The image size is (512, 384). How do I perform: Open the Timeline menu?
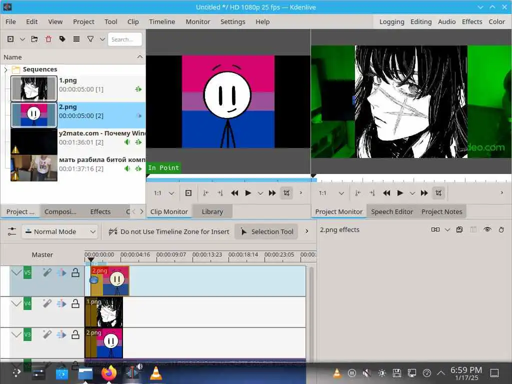tap(162, 21)
